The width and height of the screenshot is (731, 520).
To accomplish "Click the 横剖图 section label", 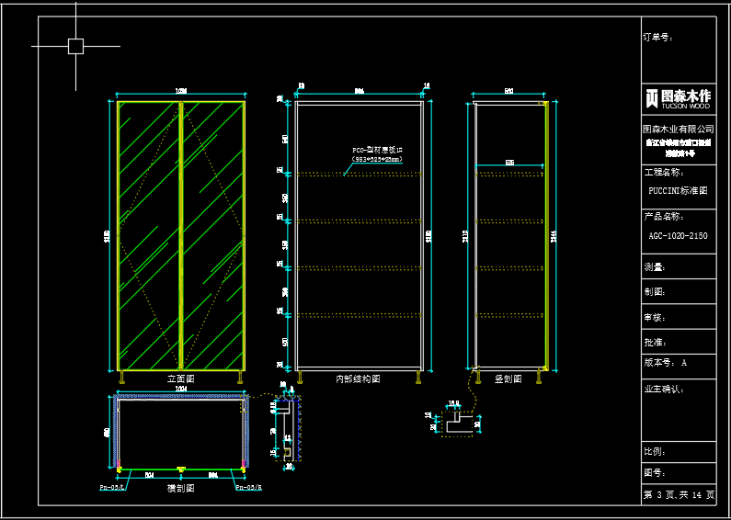I will point(180,488).
